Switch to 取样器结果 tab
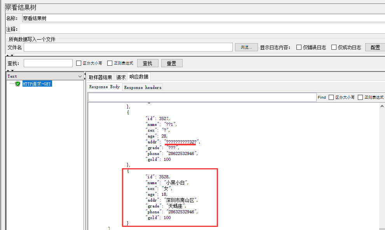 (100, 77)
